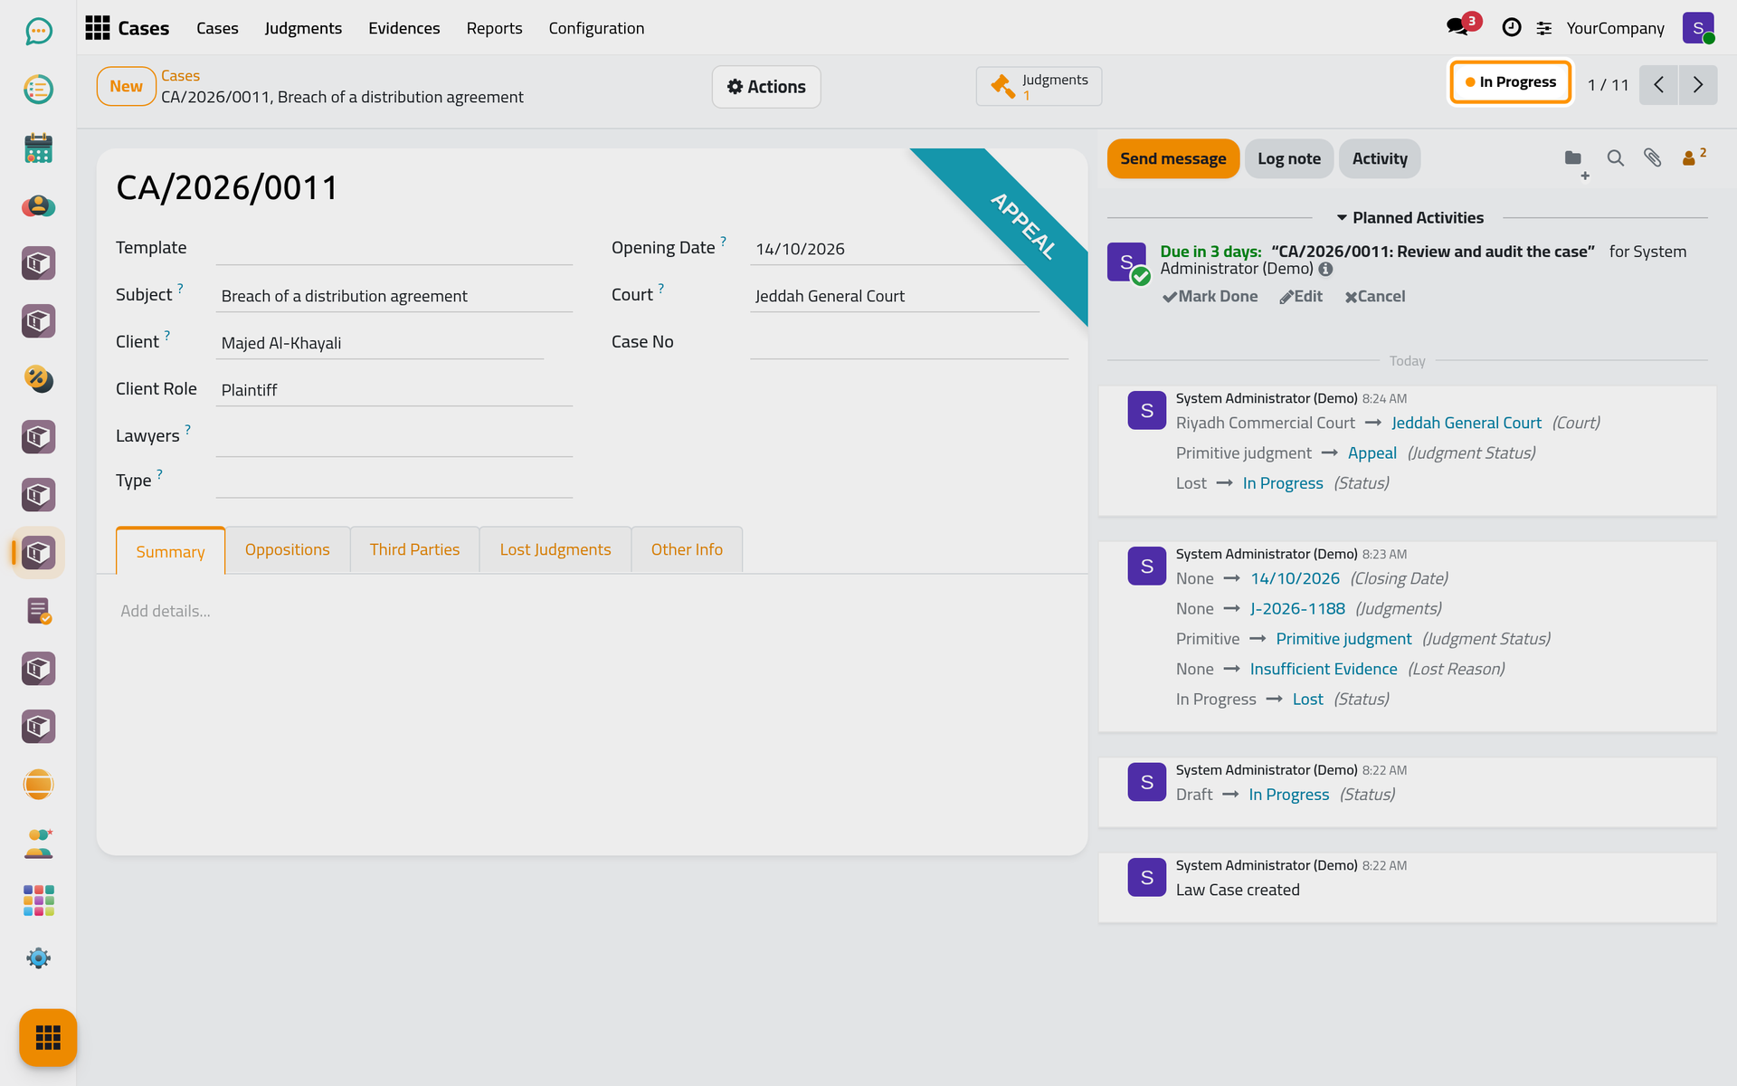Switch to the Oppositions tab
This screenshot has width=1737, height=1086.
(x=287, y=549)
